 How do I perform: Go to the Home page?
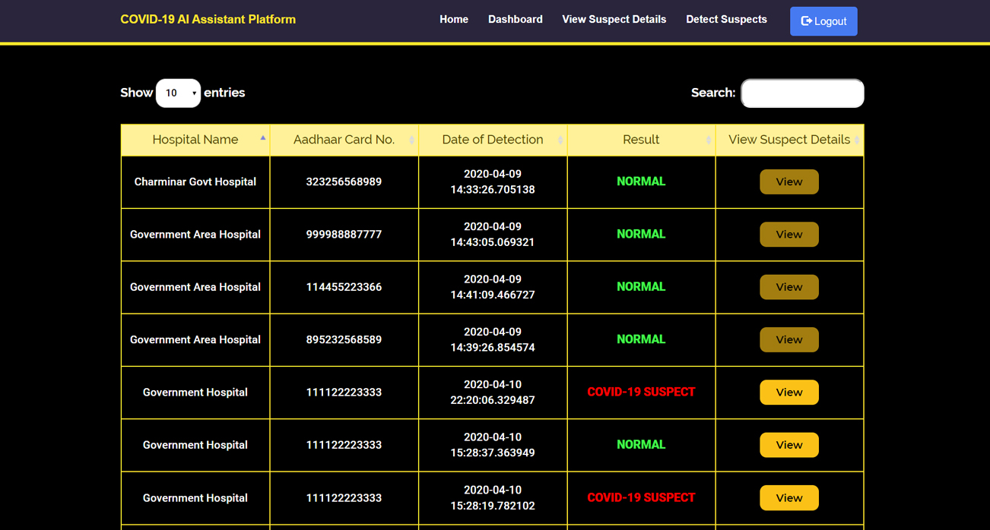(x=454, y=20)
